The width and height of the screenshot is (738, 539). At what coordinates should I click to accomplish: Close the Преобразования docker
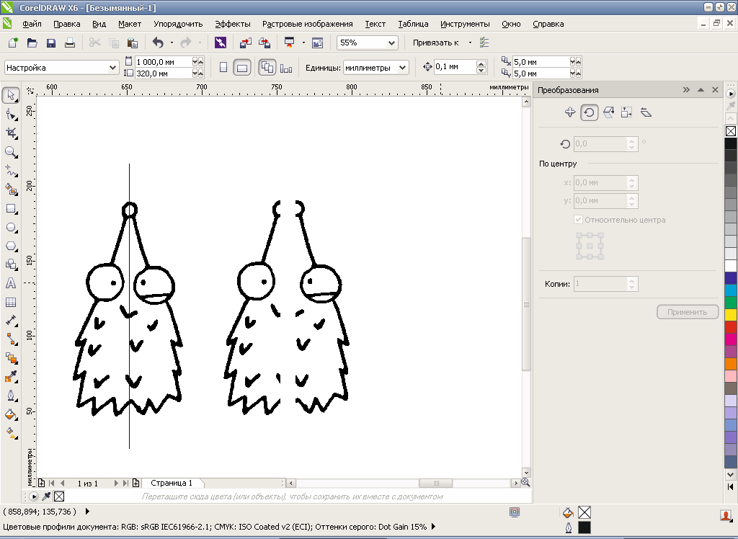[x=716, y=89]
